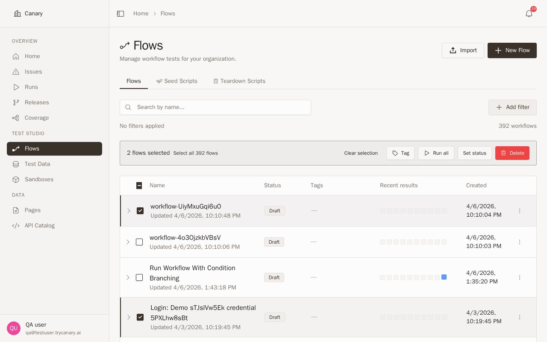Switch to the Teardown Scripts tab
Image resolution: width=547 pixels, height=342 pixels.
click(239, 81)
